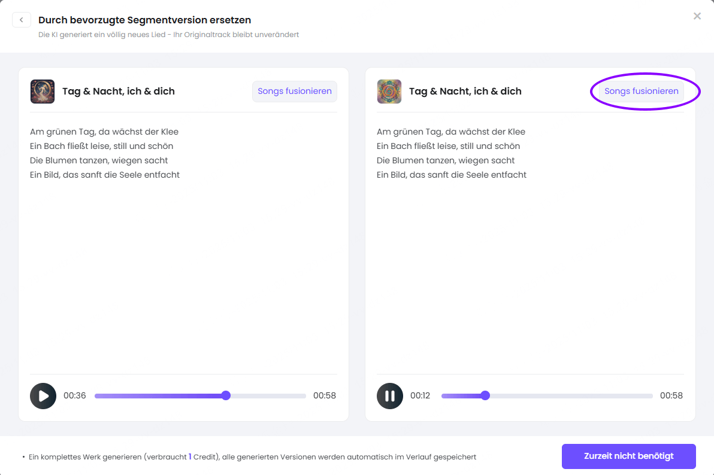
Task: Click the left song's moon cover art
Action: (x=43, y=92)
